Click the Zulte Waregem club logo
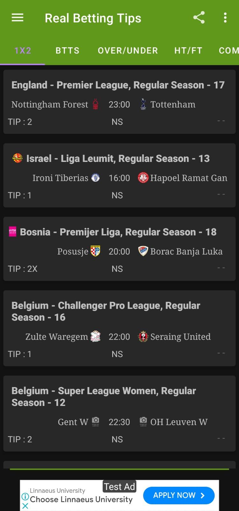The width and height of the screenshot is (239, 511). 96,337
